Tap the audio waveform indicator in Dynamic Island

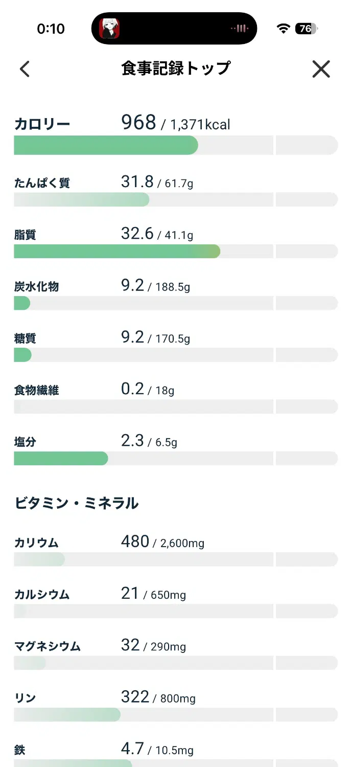(239, 29)
